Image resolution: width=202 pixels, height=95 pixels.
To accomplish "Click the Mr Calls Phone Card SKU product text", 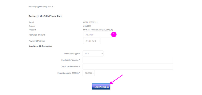I will click(x=98, y=30).
